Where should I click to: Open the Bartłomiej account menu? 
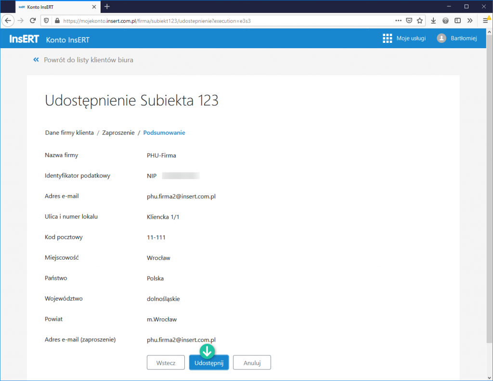464,39
